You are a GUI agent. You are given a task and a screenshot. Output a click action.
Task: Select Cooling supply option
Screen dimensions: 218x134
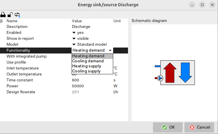(x=86, y=71)
